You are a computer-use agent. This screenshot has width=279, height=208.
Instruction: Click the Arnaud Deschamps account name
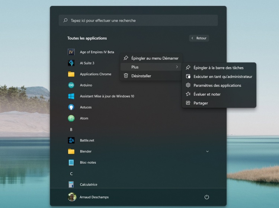click(94, 197)
